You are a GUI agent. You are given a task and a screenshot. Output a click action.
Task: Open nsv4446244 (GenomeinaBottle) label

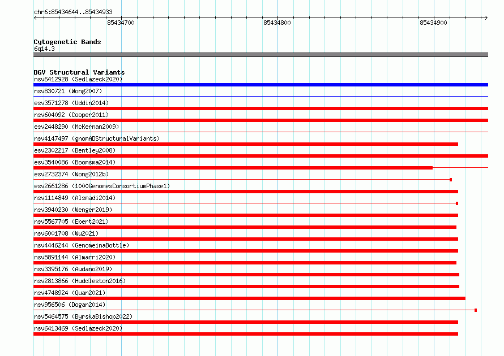click(82, 245)
